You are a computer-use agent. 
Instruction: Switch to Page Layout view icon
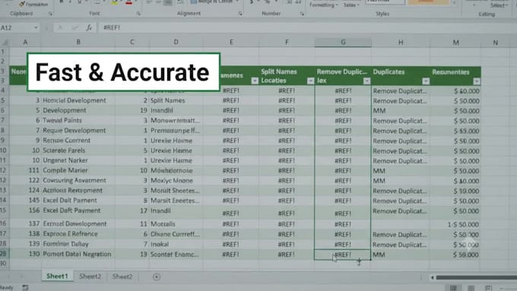(471, 288)
